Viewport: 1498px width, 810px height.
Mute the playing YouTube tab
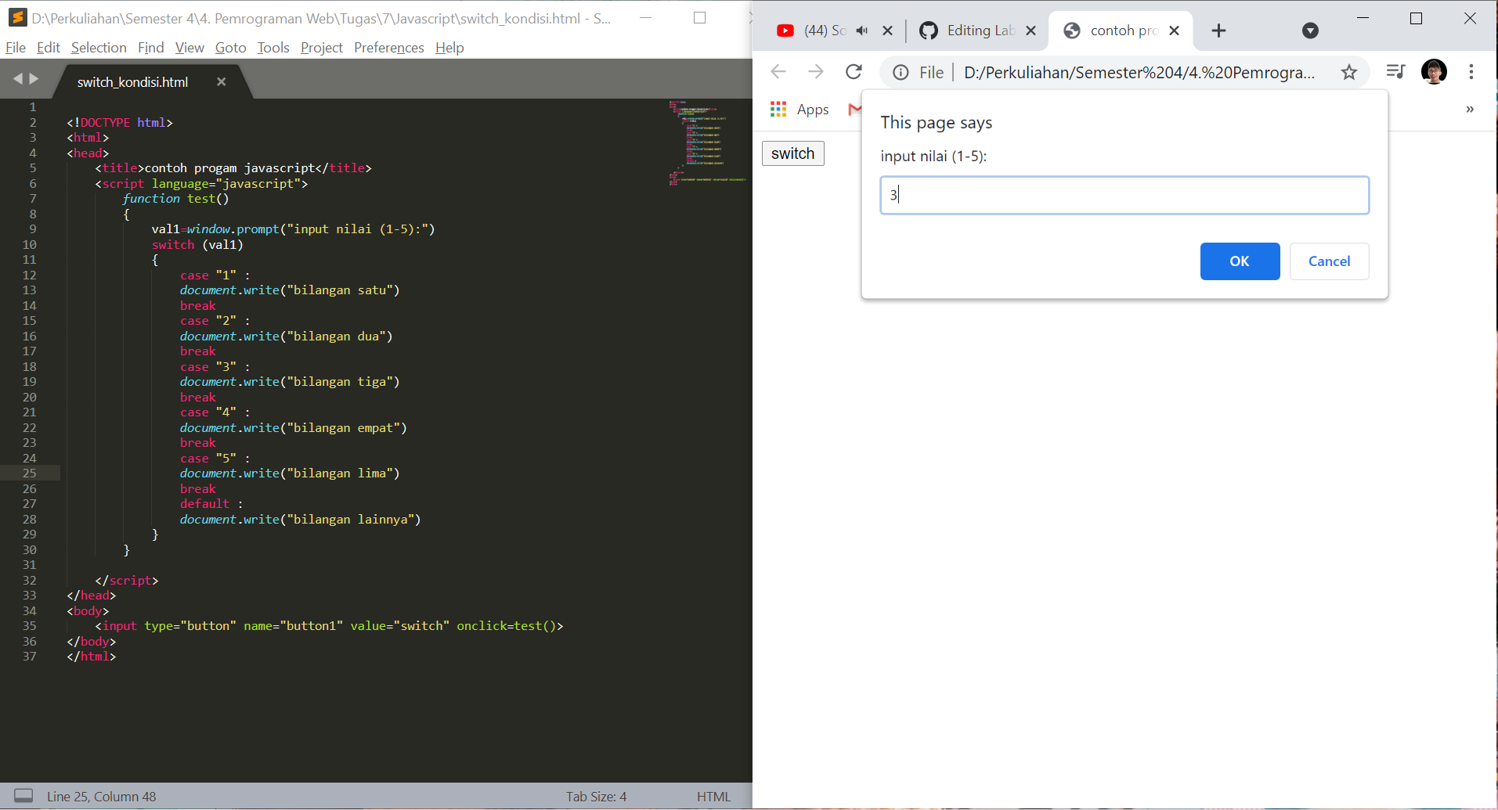click(x=862, y=31)
